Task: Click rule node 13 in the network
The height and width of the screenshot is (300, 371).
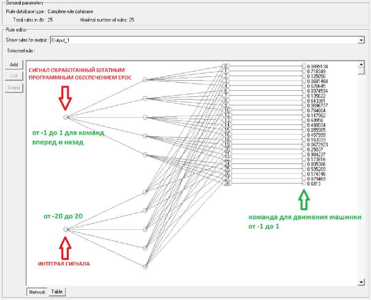Action: (x=226, y=120)
